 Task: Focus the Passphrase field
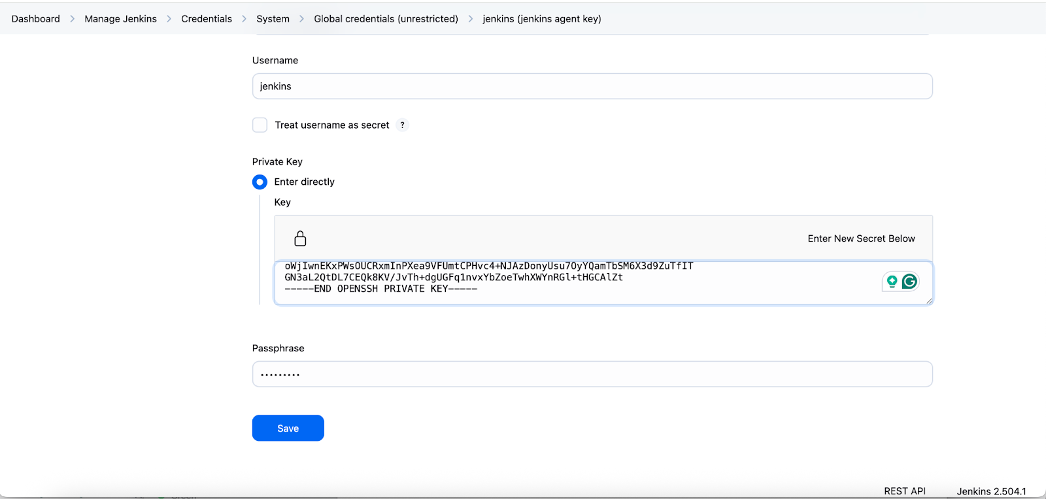point(592,374)
